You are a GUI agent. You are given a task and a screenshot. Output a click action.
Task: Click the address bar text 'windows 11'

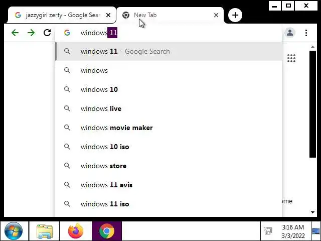tap(99, 33)
